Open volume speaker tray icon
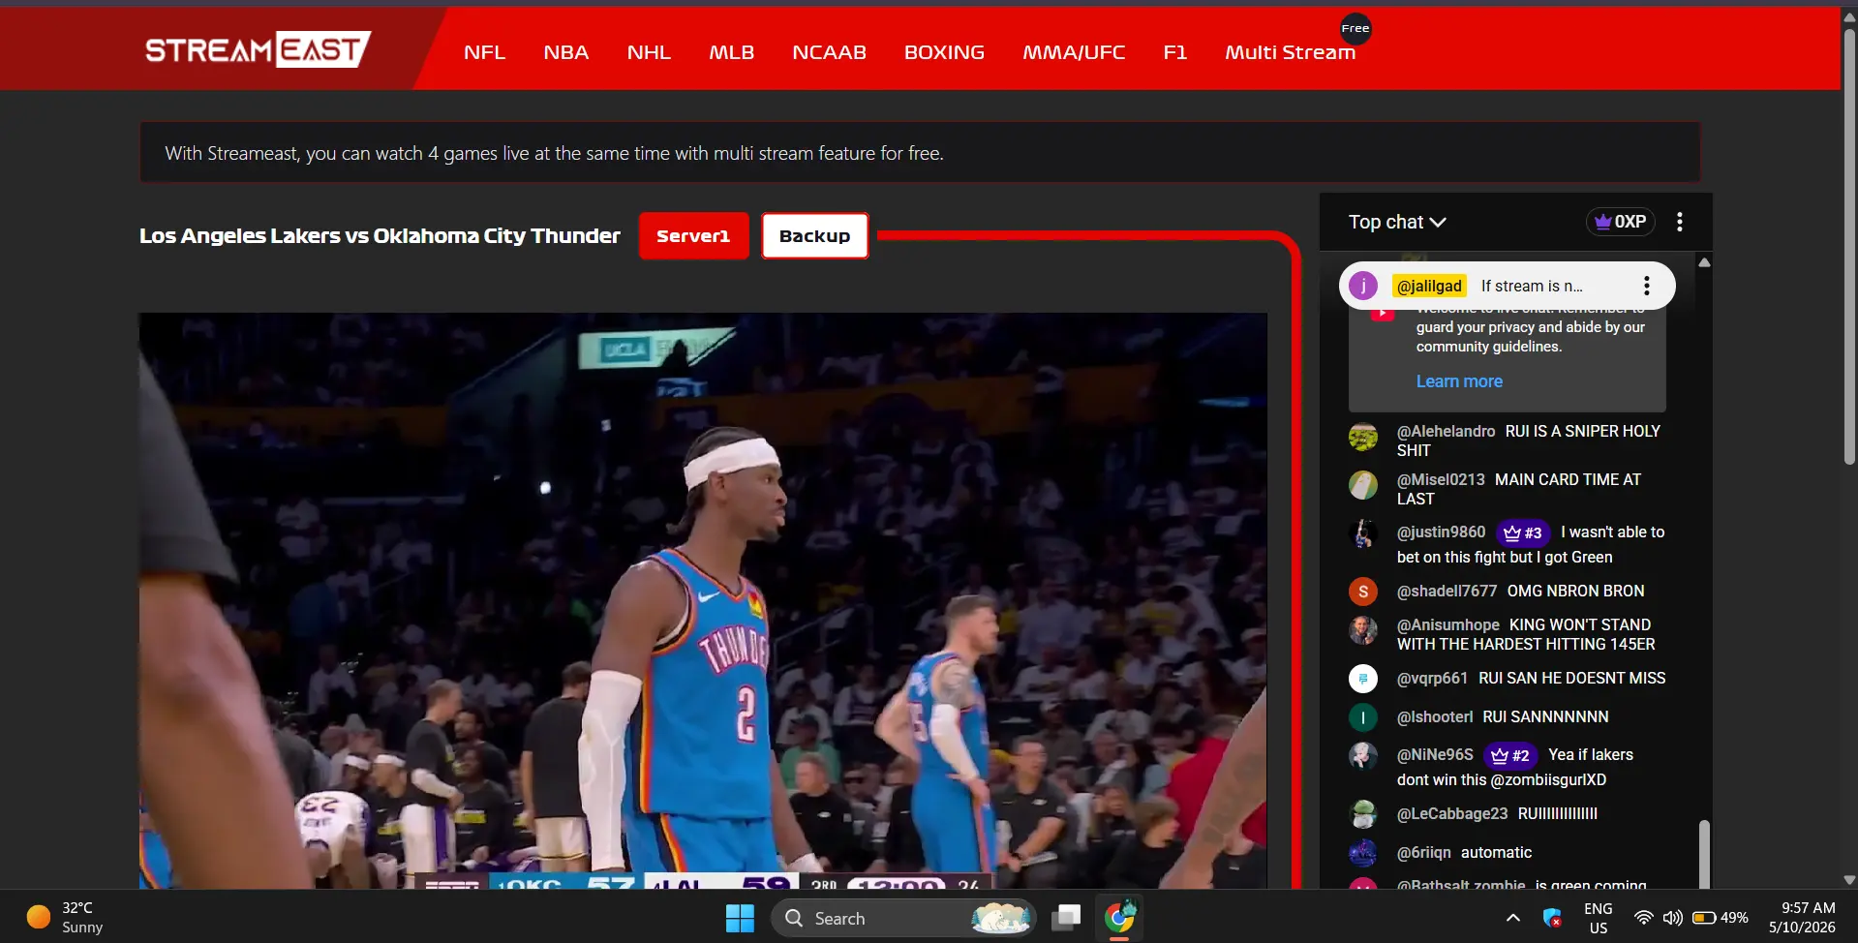 1672,918
